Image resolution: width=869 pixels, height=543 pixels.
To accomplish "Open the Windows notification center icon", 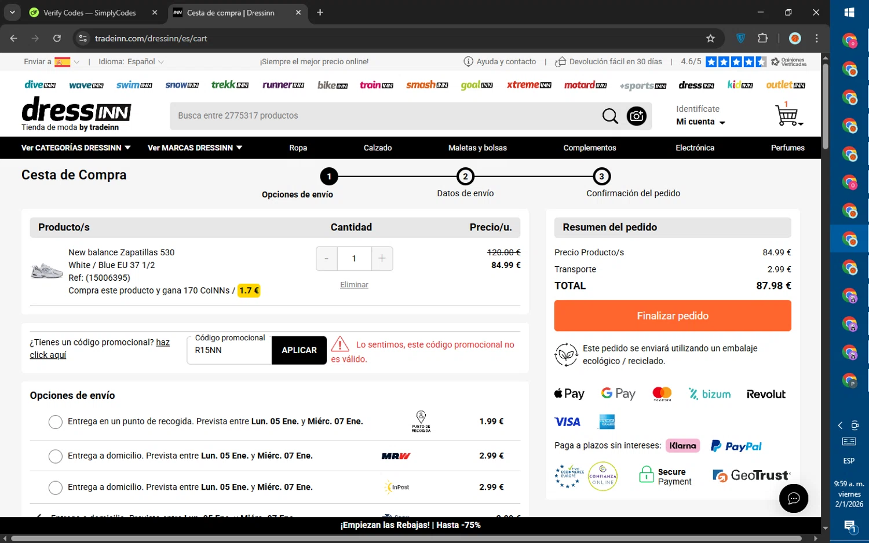I will pyautogui.click(x=850, y=526).
